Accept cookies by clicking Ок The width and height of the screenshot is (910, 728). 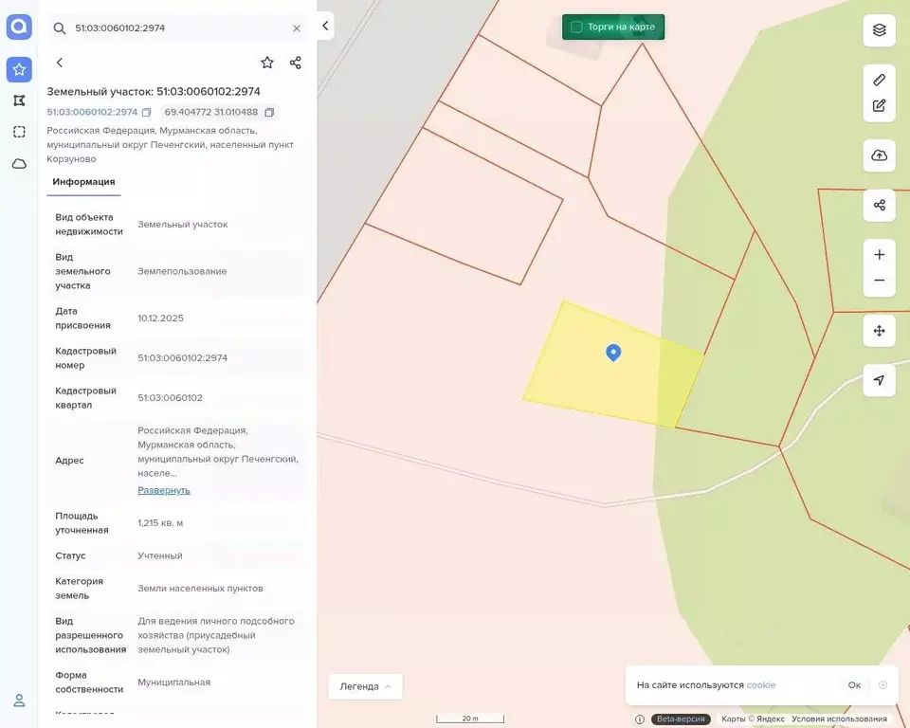(x=854, y=685)
